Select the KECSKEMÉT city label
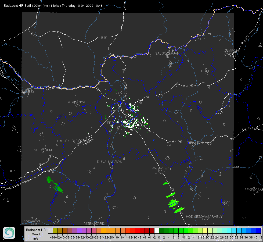 tap(161, 169)
